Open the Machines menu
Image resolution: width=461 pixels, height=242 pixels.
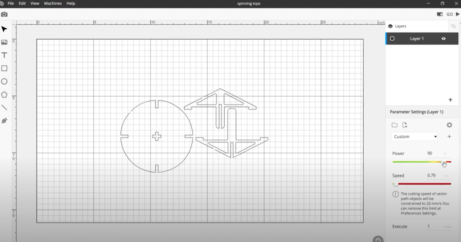click(x=53, y=4)
